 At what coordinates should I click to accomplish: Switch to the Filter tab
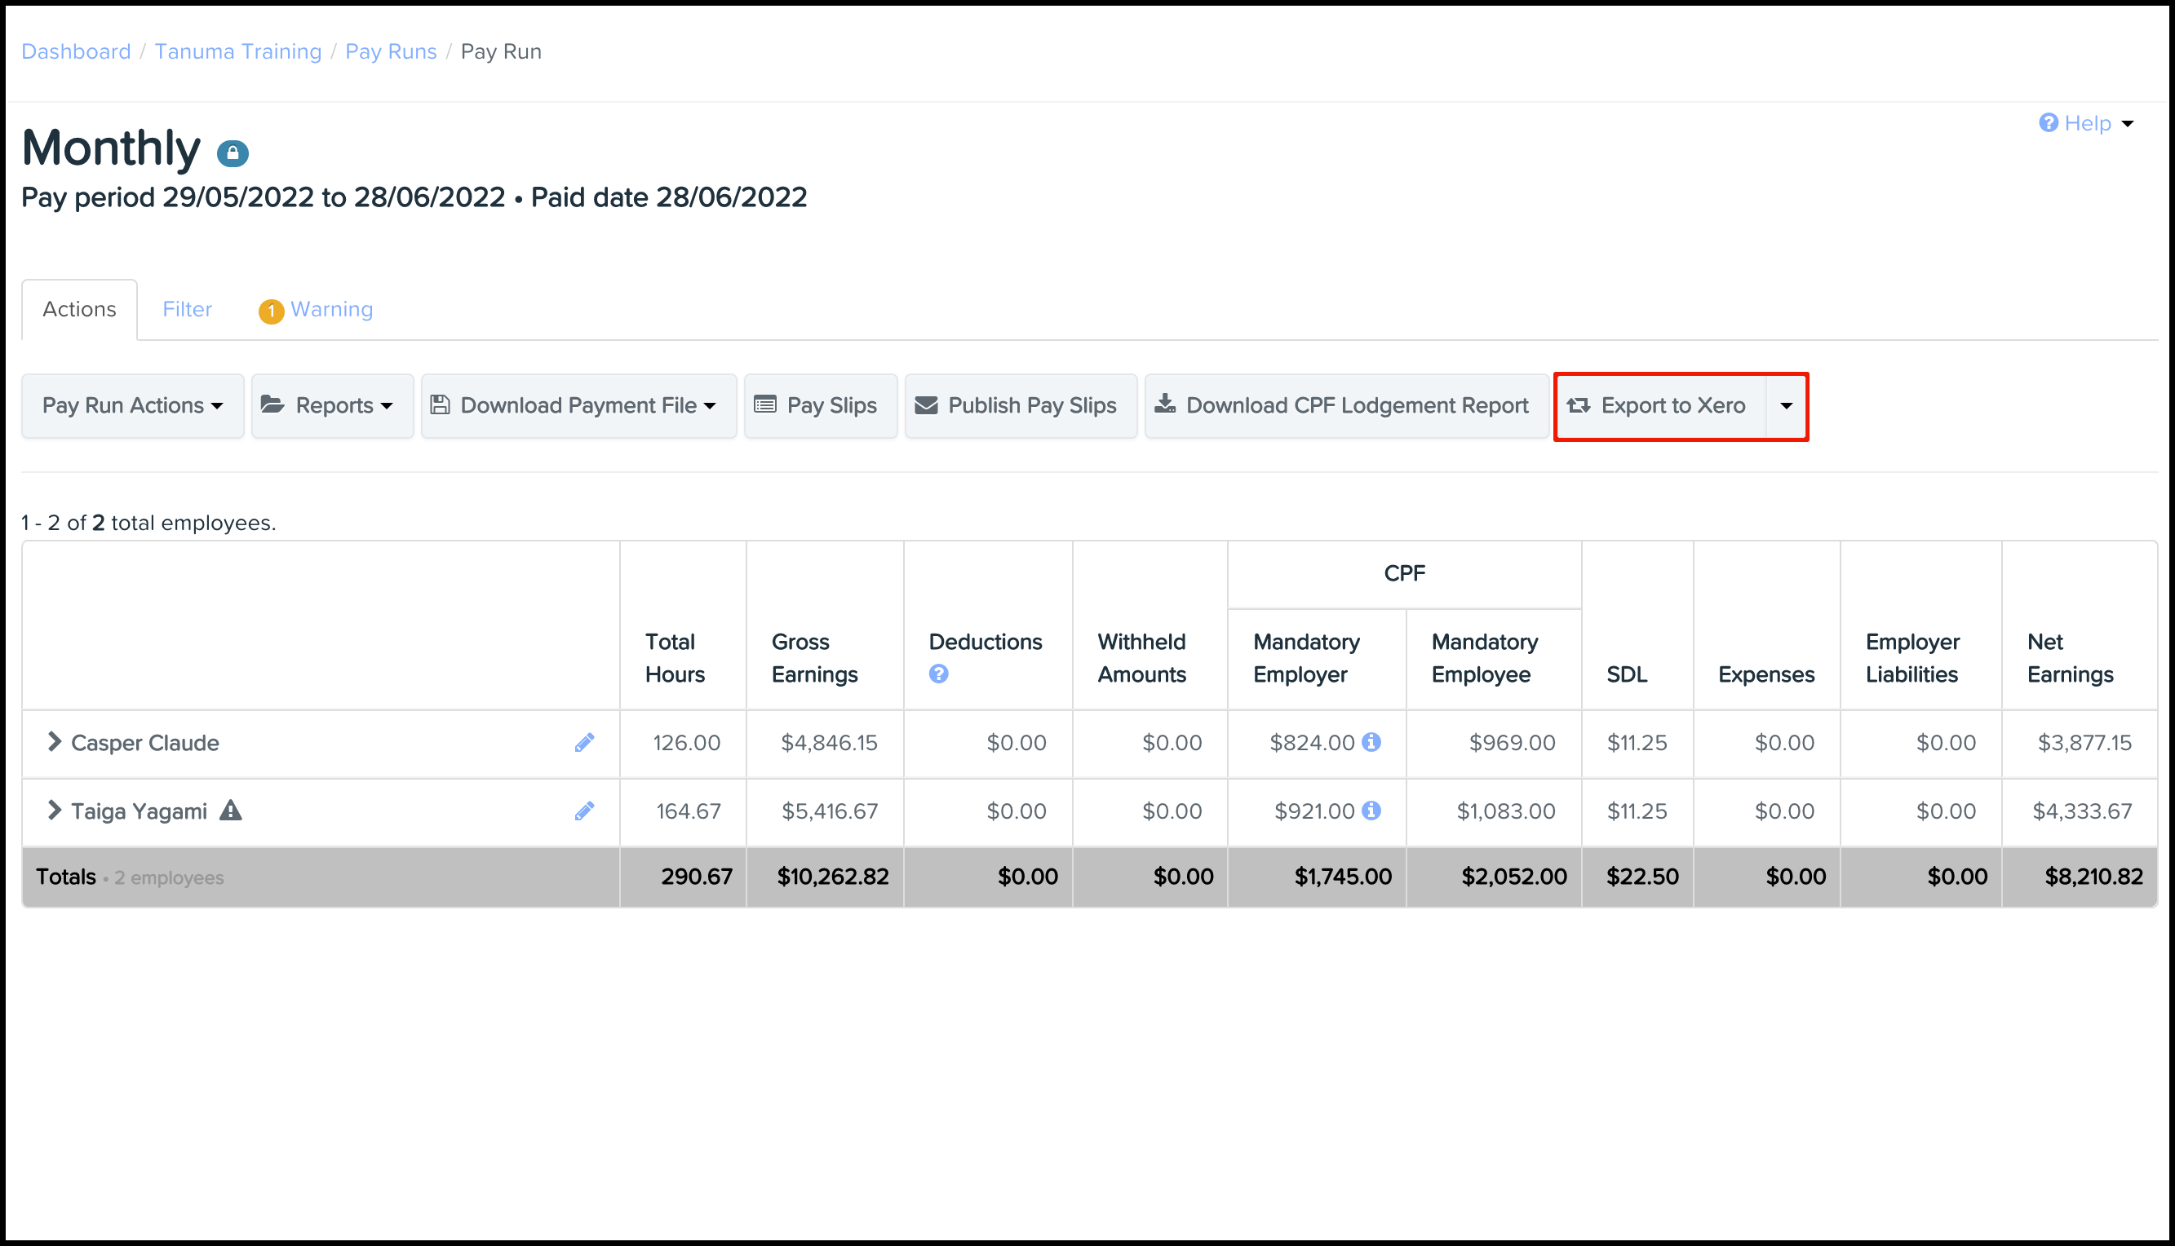(x=187, y=309)
